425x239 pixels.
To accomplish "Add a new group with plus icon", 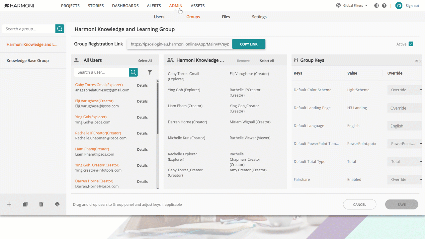I will point(9,204).
